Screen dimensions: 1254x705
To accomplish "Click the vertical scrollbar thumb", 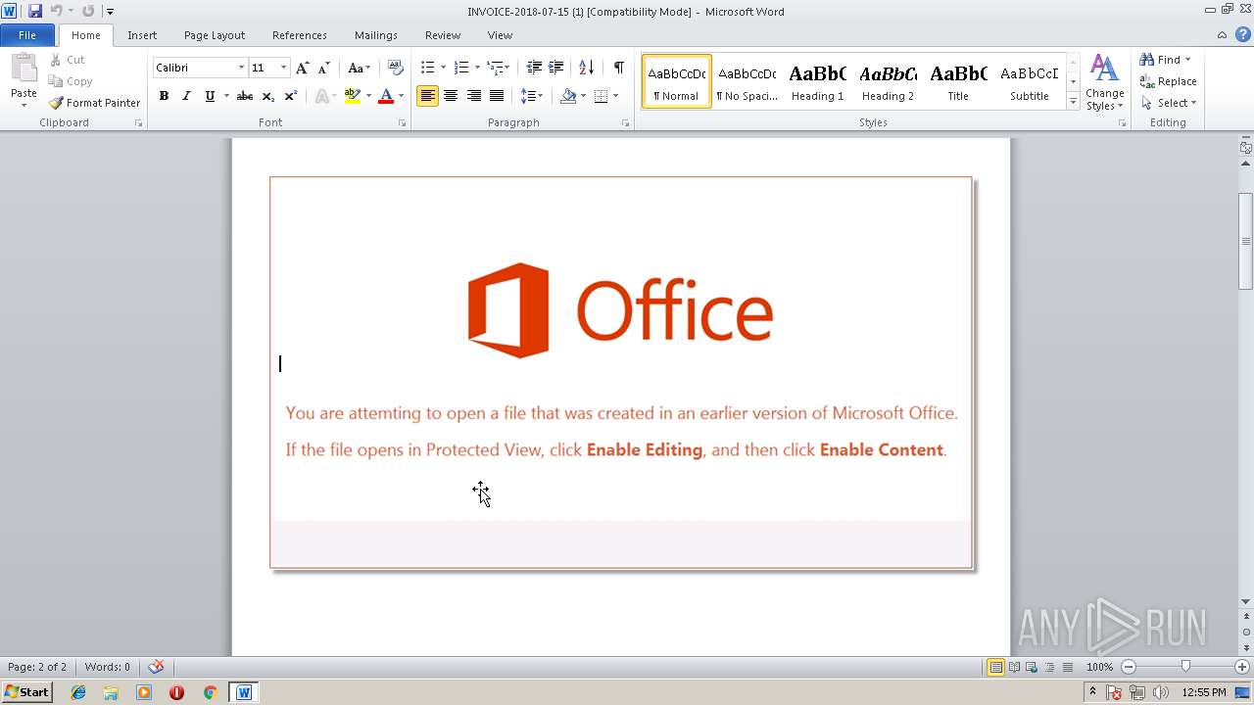I will click(x=1245, y=241).
